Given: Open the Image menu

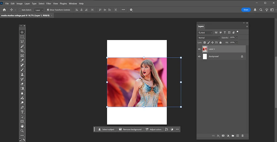Looking at the screenshot, I should 19,3.
